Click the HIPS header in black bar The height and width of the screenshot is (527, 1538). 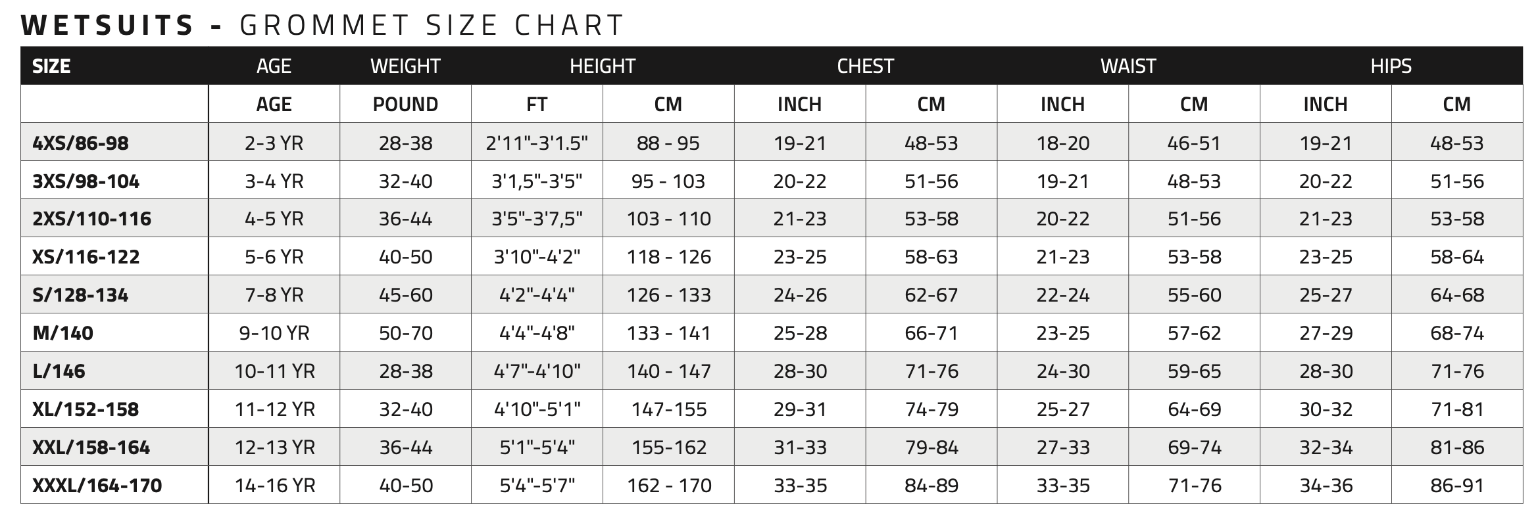coord(1391,66)
